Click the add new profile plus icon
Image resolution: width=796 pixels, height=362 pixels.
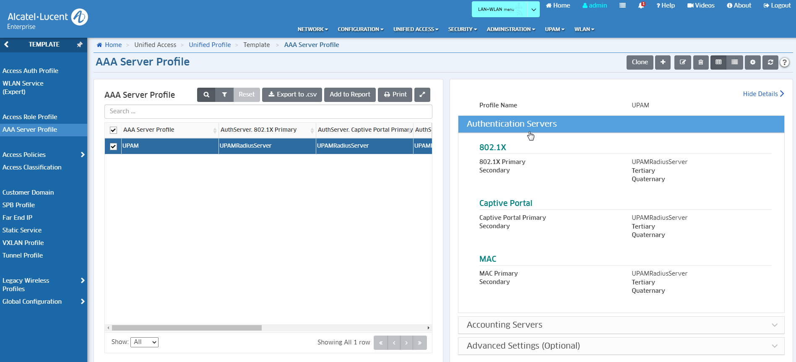pos(663,62)
